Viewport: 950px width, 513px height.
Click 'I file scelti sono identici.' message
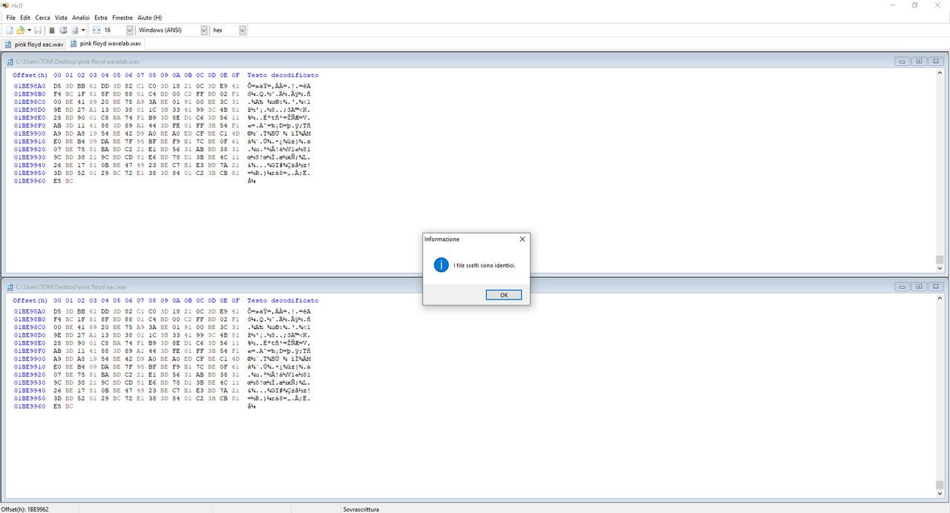pos(484,265)
